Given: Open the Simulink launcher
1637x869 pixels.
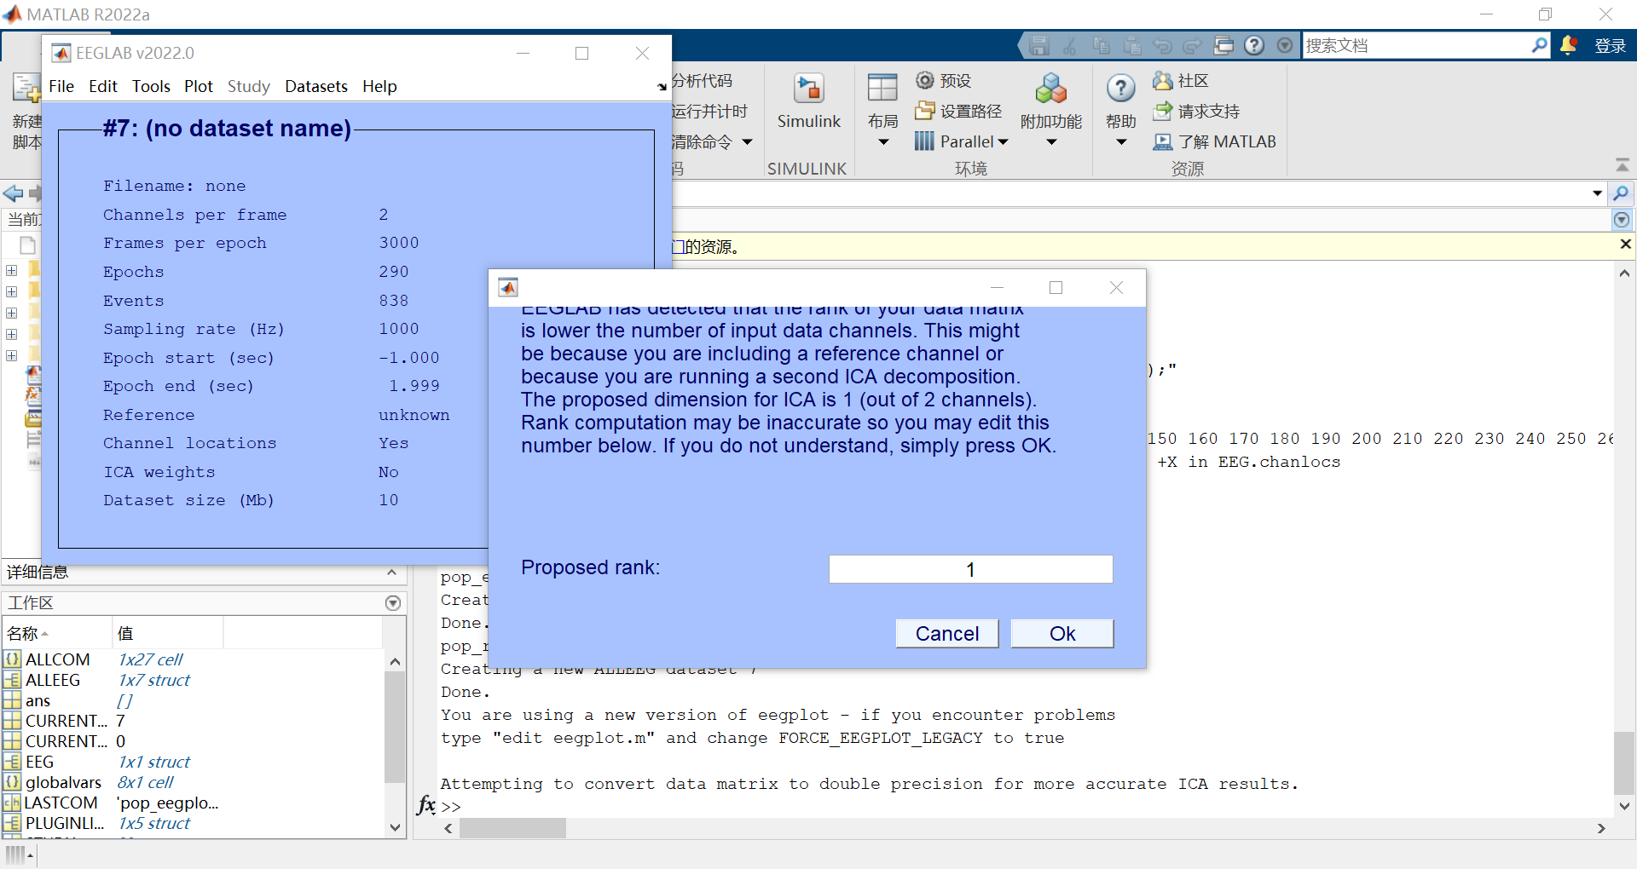Looking at the screenshot, I should coord(808,102).
